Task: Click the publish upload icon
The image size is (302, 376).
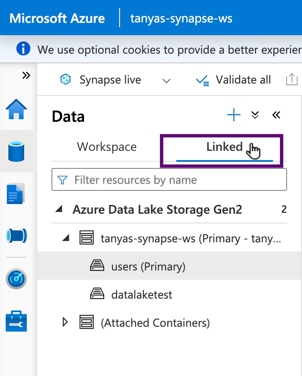Action: tap(292, 79)
